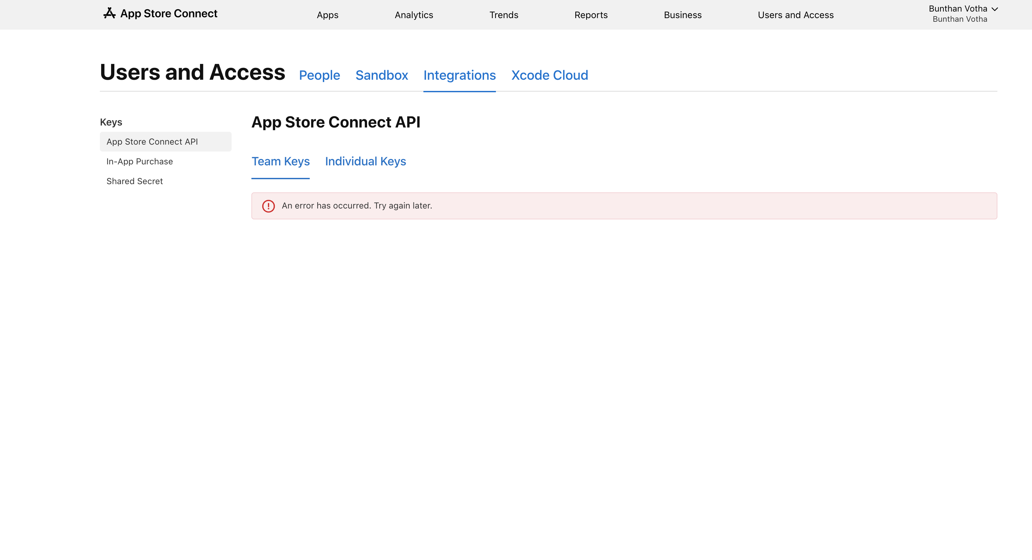Image resolution: width=1032 pixels, height=560 pixels.
Task: Expand the Bunthan Votha account chevron
Action: pos(994,9)
